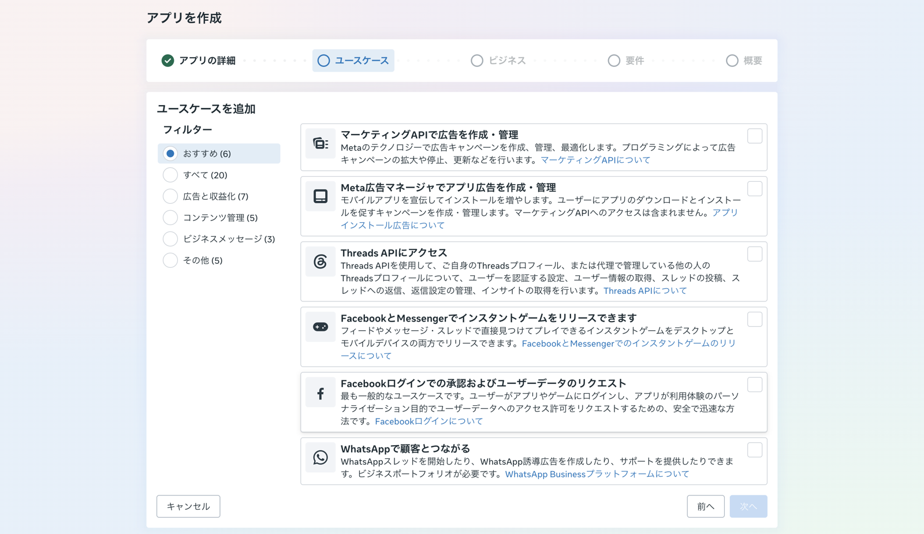Click the WhatsApp logo icon
The width and height of the screenshot is (924, 534).
(x=321, y=458)
